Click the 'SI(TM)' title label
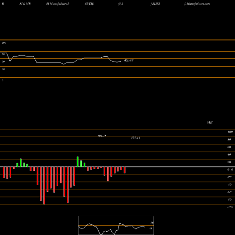This screenshot has width=235, height=235. point(89,4)
